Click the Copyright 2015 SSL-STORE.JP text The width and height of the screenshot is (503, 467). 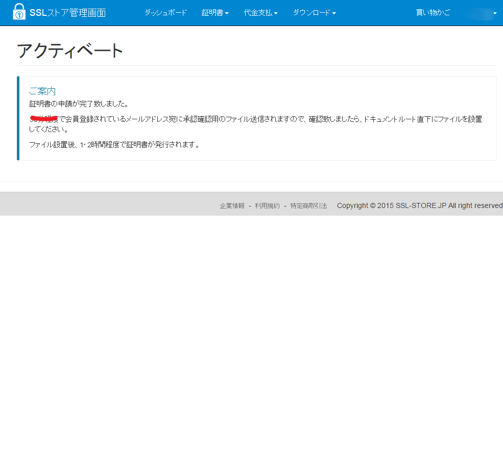tap(420, 205)
